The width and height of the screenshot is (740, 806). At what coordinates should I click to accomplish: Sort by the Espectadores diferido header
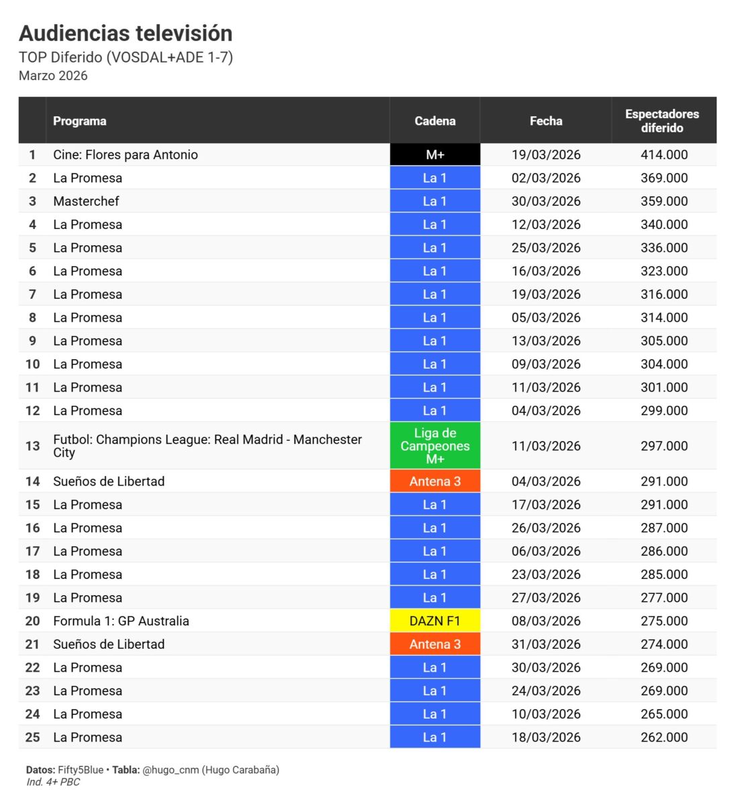click(x=661, y=121)
